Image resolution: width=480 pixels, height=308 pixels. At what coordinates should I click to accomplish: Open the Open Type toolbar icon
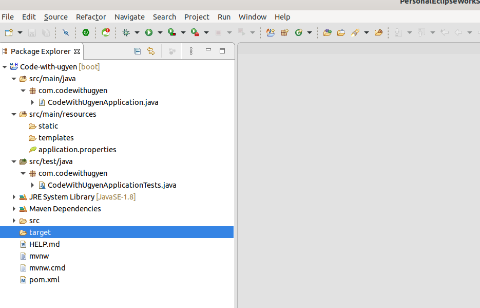tap(328, 32)
